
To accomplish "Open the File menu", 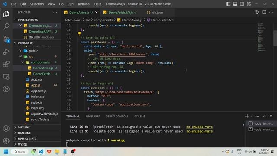I will click(13, 4).
